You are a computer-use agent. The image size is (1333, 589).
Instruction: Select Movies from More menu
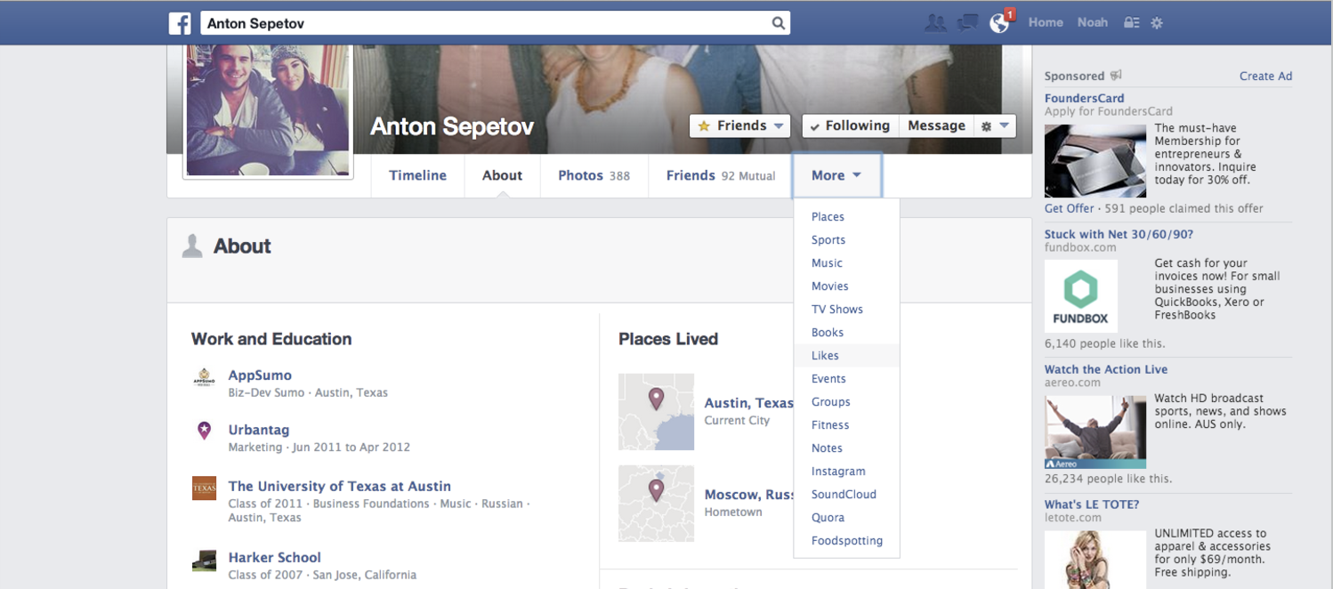click(x=846, y=286)
